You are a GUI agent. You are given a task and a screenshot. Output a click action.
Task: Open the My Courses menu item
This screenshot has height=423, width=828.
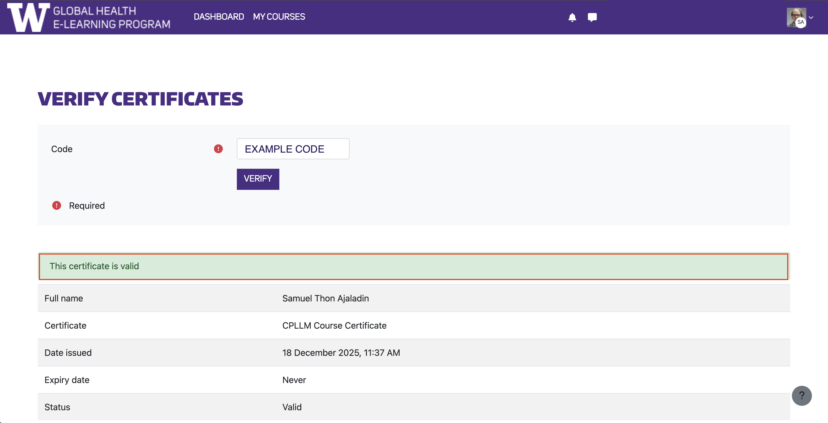pos(279,17)
